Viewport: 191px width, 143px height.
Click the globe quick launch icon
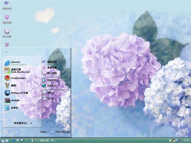coord(18,140)
